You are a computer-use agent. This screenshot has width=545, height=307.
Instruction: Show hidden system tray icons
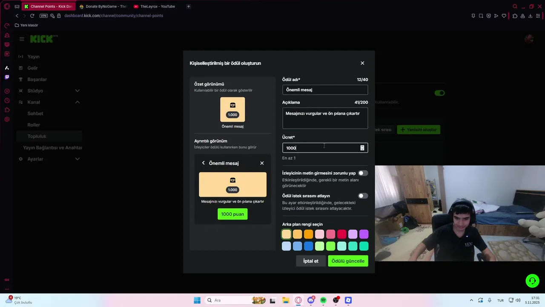click(471, 300)
